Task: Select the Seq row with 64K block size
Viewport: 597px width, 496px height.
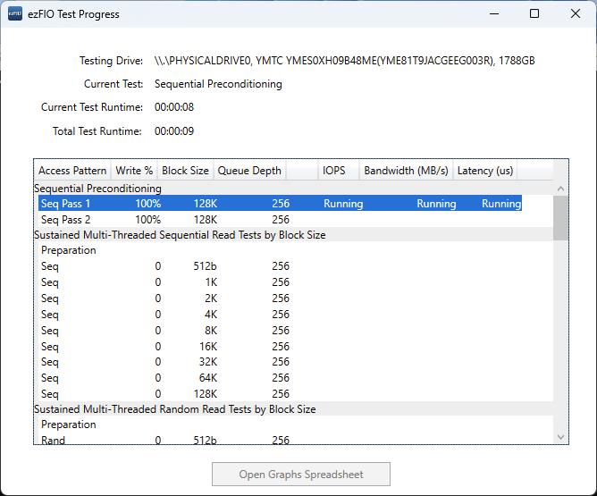Action: point(280,378)
